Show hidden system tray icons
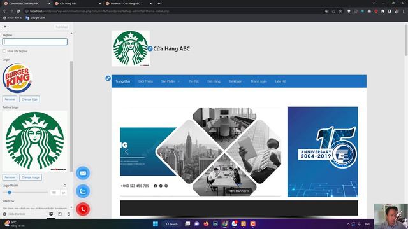This screenshot has height=229, width=408. pyautogui.click(x=348, y=224)
